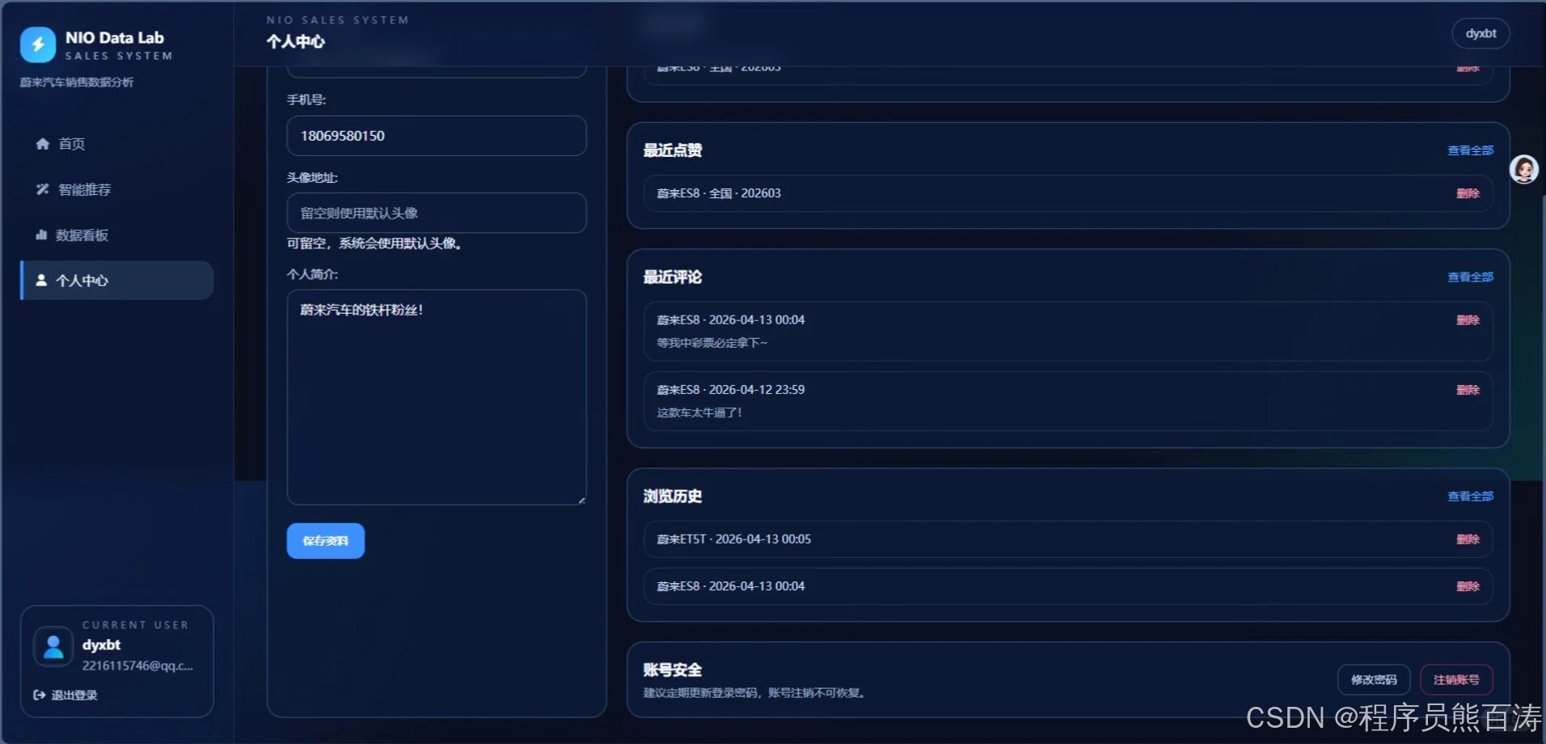Screen dimensions: 1546x744
Task: Click the home icon beside 首页
Action: tap(43, 144)
